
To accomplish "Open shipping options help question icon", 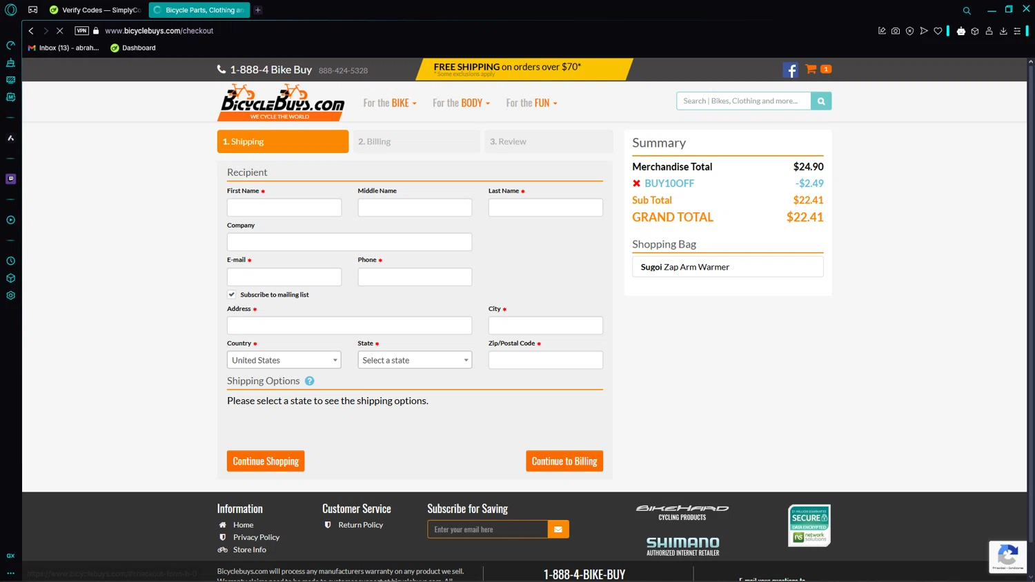I will (309, 381).
